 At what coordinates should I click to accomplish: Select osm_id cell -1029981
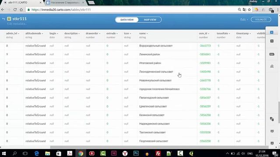[x=205, y=63]
